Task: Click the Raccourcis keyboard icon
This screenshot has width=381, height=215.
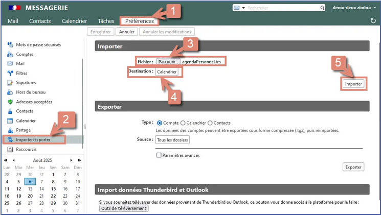Action: click(10, 149)
